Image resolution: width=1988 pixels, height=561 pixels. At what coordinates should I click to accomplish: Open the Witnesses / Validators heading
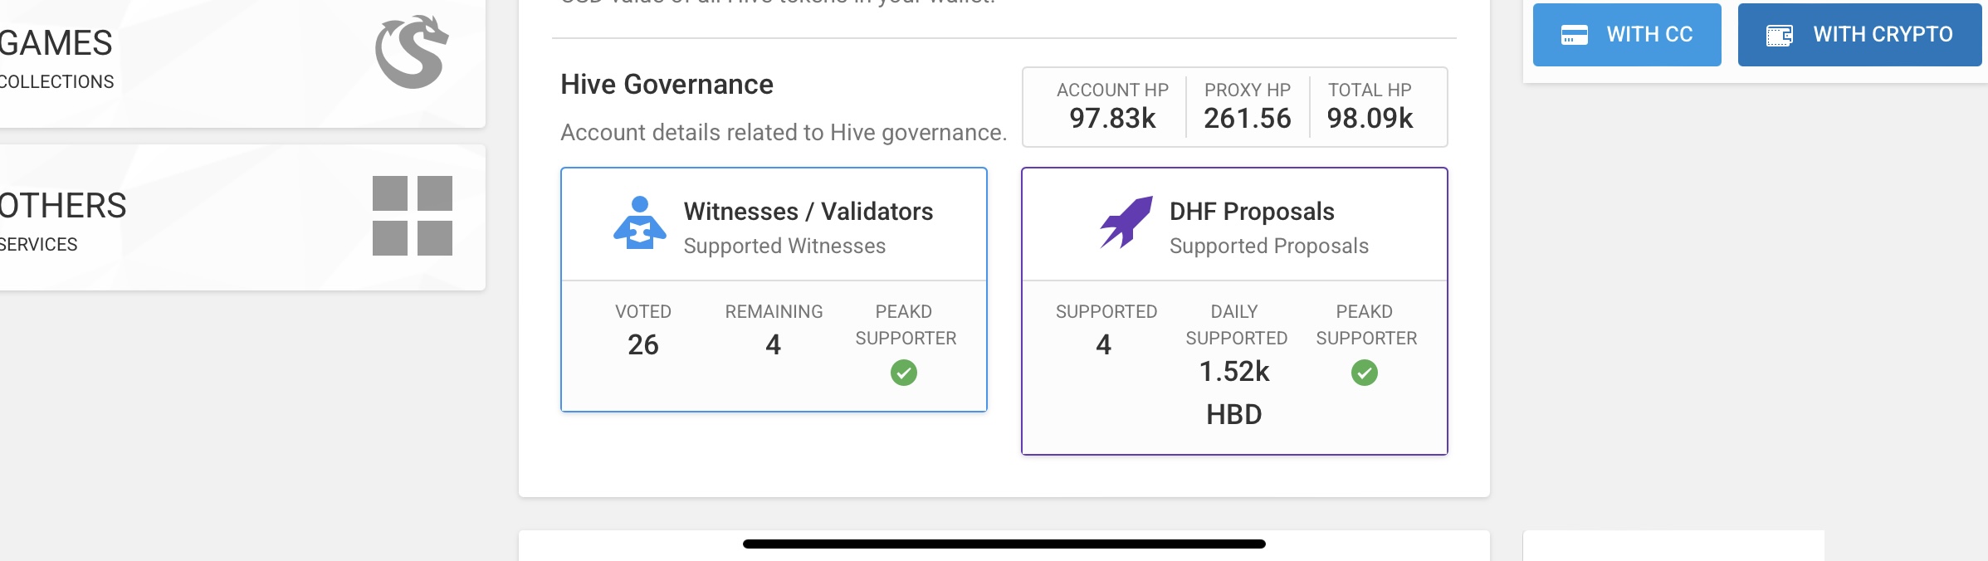808,212
